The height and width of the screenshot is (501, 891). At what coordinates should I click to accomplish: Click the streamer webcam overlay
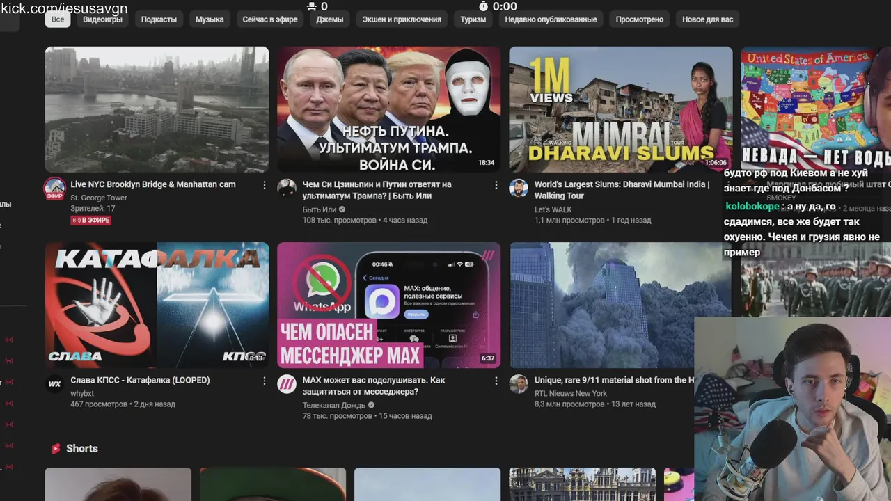(x=793, y=409)
